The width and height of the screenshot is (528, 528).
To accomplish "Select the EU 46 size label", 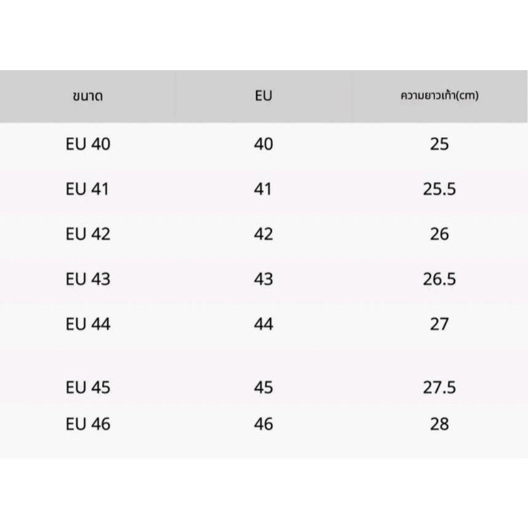I will pyautogui.click(x=88, y=424).
